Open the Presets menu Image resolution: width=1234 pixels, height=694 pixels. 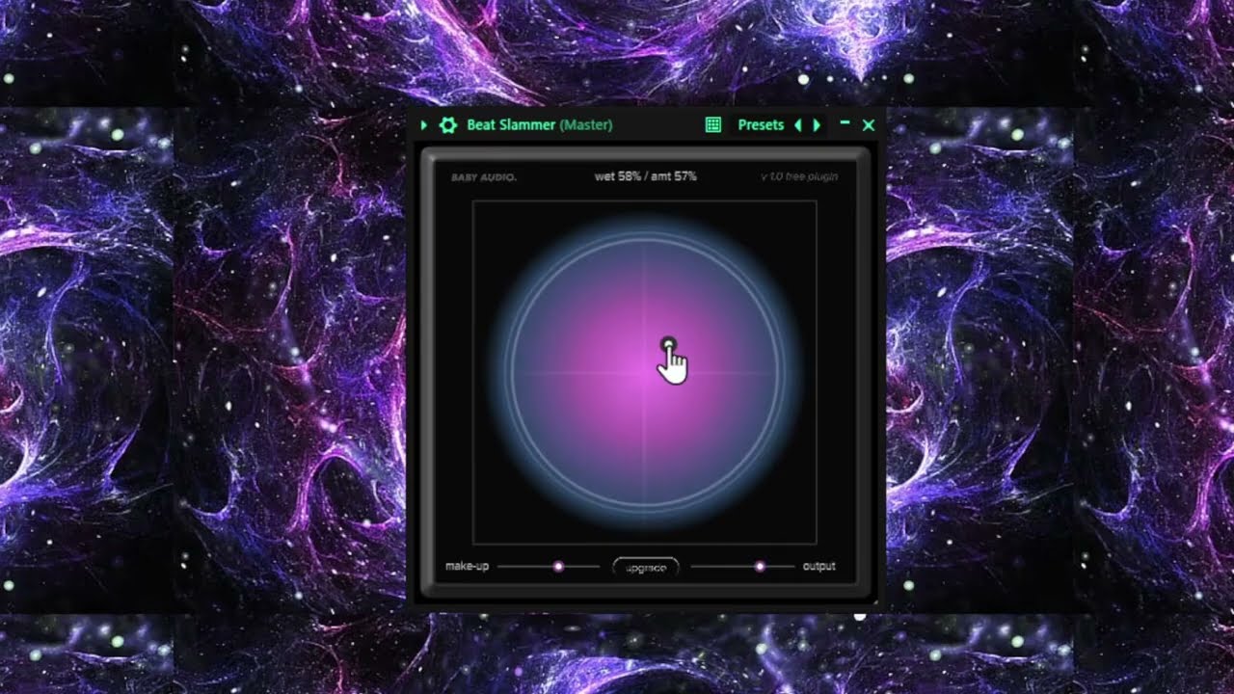(761, 125)
